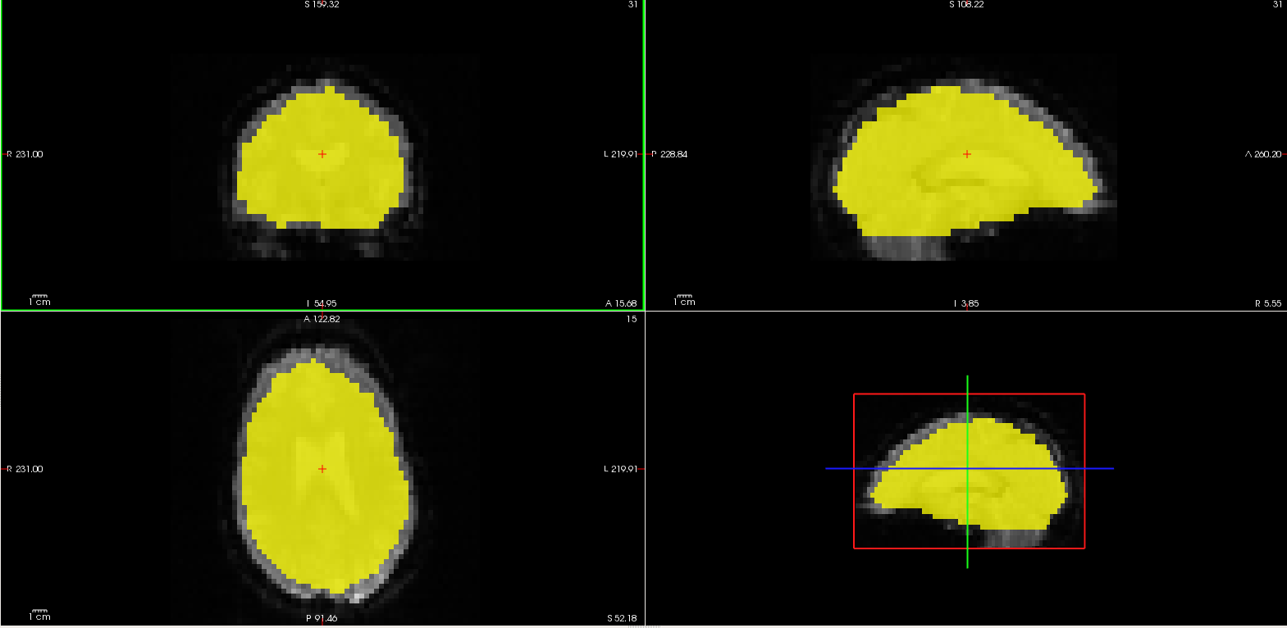
Task: Click the "I 54.95" coordinate label
Action: tap(322, 303)
